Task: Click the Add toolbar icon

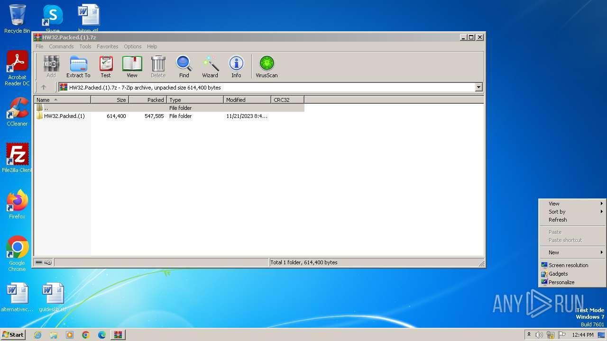Action: tap(51, 66)
